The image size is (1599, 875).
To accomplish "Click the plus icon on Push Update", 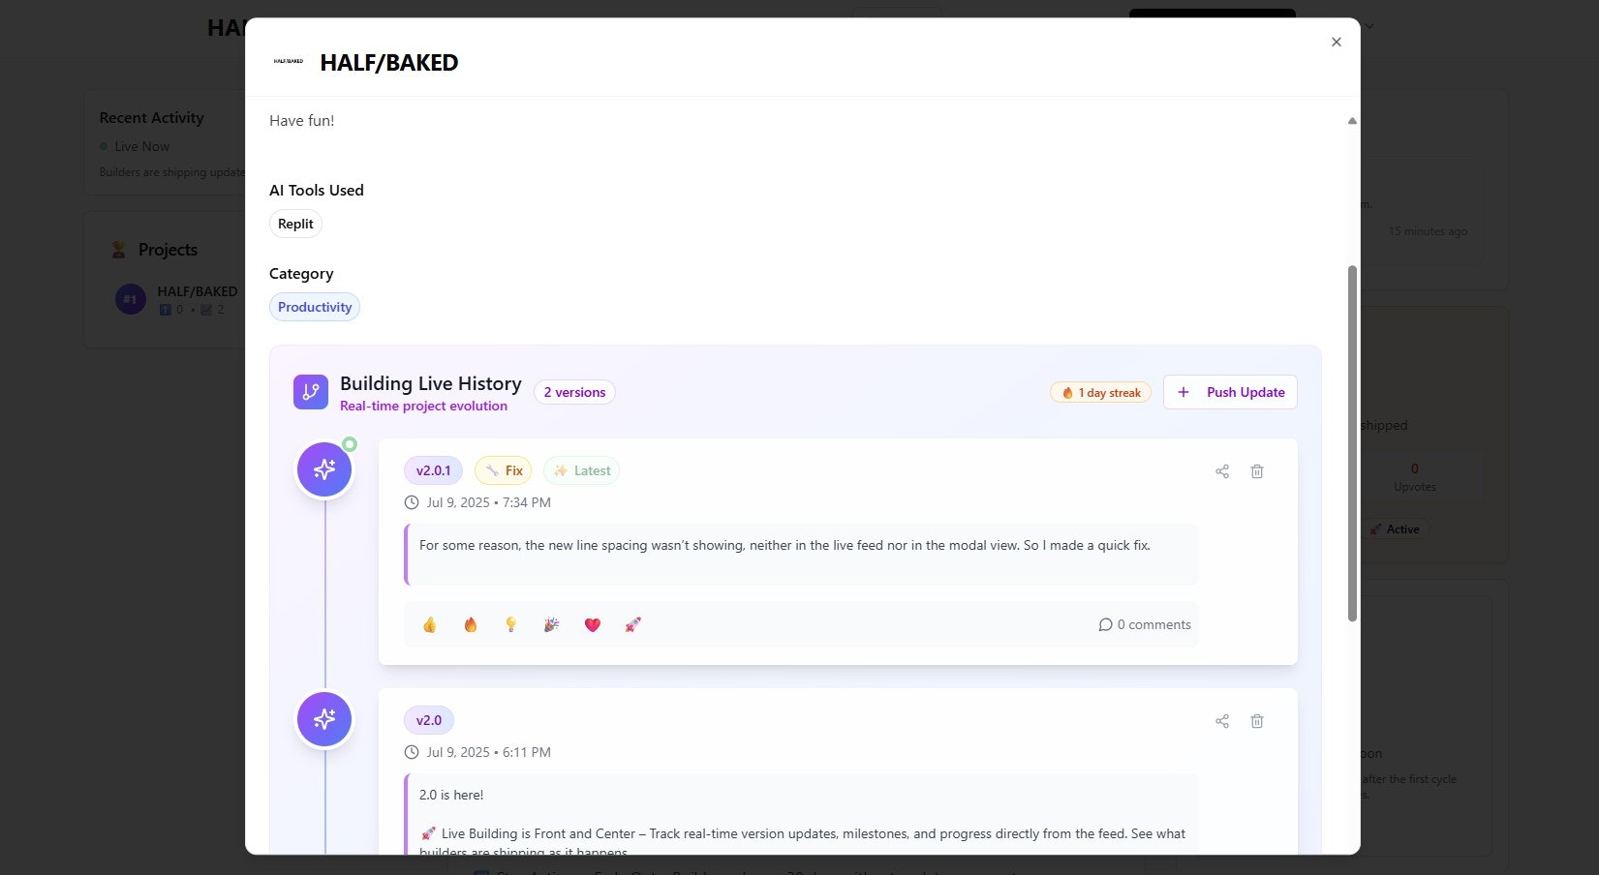I will (1184, 392).
